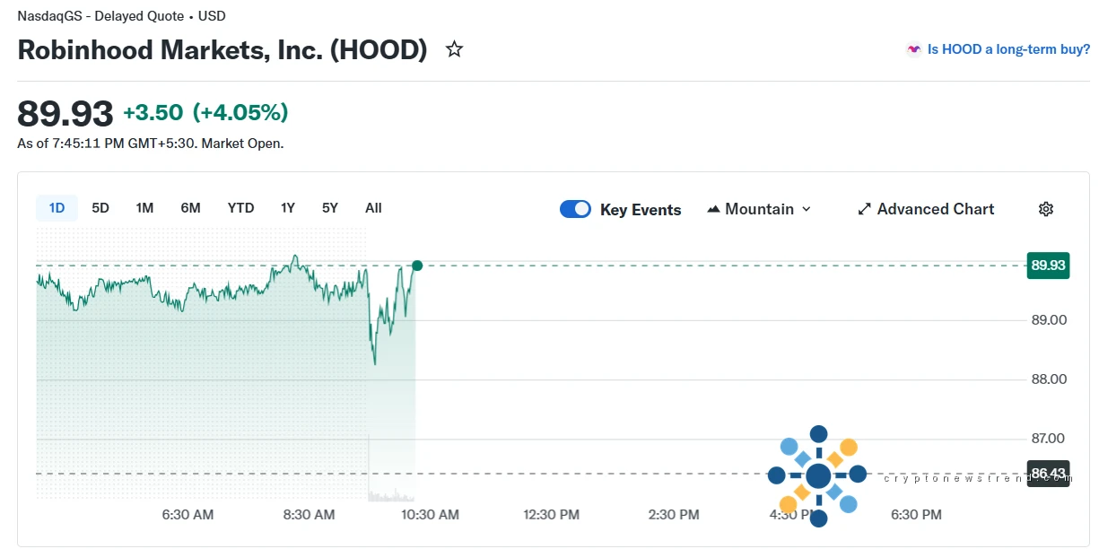Click the star icon to follow HOOD
Viewport: 1099px width, 549px height.
(455, 50)
